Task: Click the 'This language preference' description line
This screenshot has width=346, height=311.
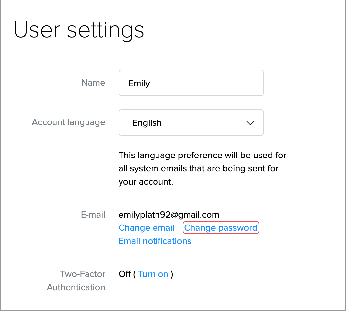Action: 202,155
